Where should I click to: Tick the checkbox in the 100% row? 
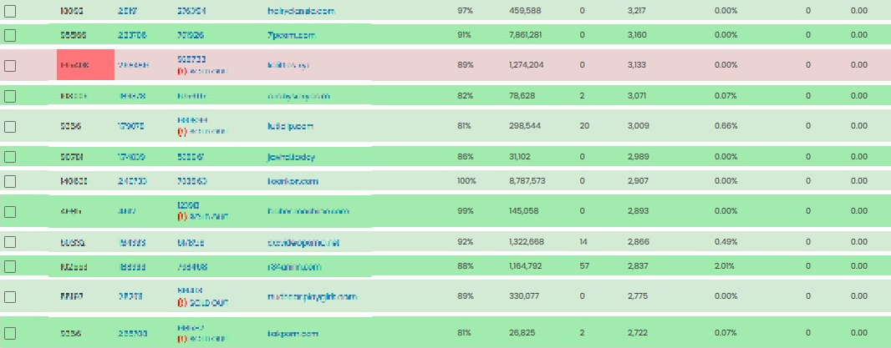(10, 181)
